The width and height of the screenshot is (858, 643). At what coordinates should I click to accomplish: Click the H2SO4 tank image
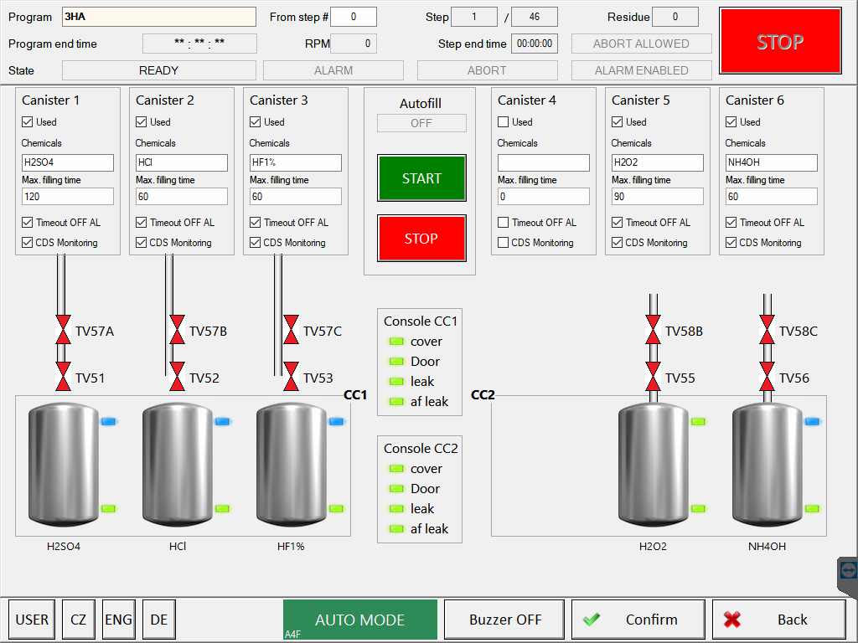pos(64,463)
